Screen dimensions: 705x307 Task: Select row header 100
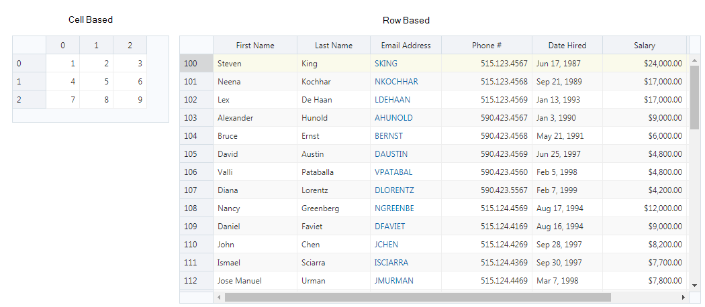tap(197, 64)
